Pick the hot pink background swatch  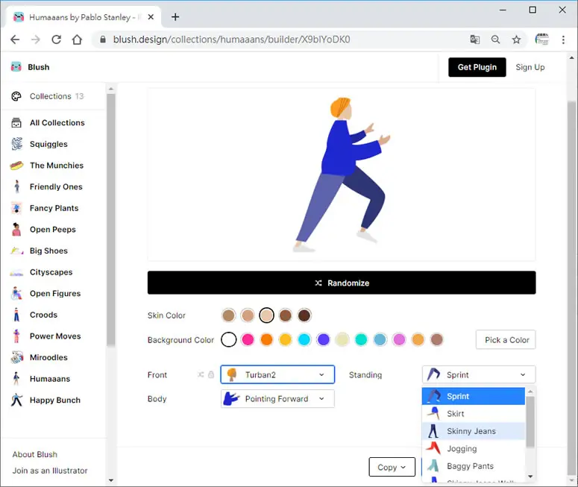[248, 339]
